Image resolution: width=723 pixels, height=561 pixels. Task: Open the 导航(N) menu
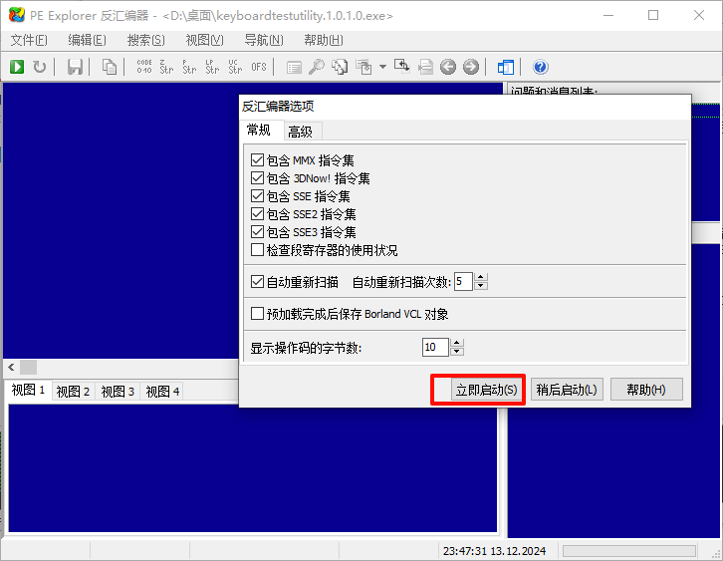click(x=264, y=40)
